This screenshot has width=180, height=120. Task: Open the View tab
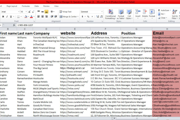56,6
